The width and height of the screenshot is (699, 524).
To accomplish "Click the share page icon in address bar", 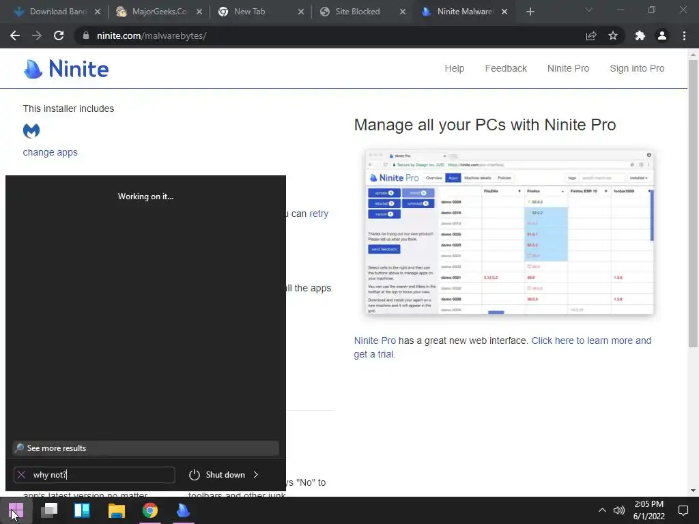I will pos(591,35).
